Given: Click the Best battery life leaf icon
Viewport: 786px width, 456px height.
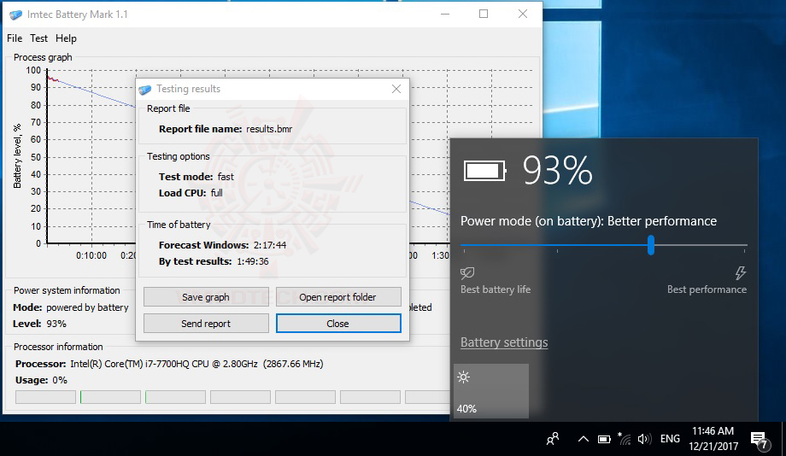Looking at the screenshot, I should coord(467,272).
